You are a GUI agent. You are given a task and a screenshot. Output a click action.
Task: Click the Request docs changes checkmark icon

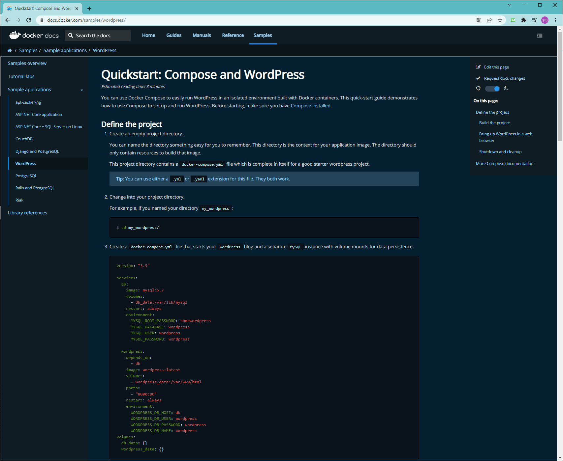(478, 78)
